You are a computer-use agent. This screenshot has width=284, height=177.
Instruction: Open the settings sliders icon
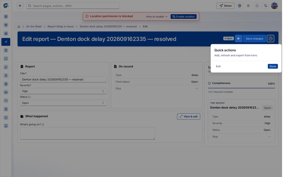pyautogui.click(x=266, y=6)
